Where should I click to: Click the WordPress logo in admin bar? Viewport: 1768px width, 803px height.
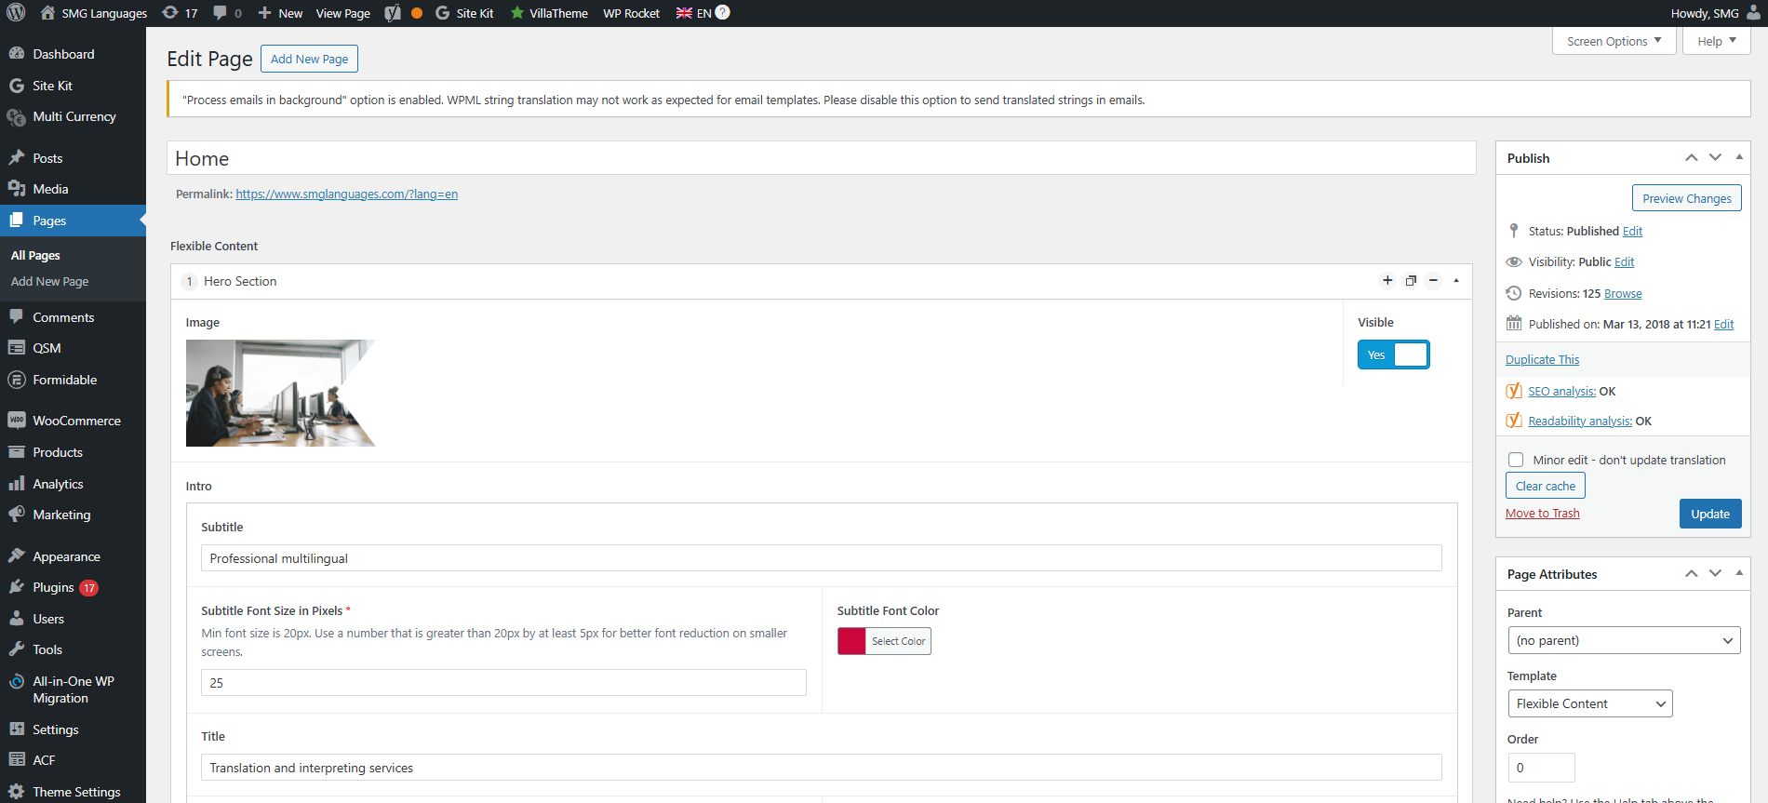click(x=16, y=13)
